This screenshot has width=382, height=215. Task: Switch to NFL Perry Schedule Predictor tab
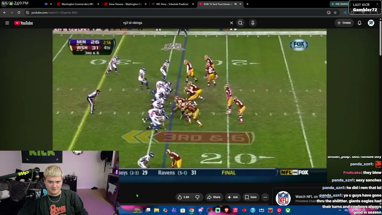[172, 4]
